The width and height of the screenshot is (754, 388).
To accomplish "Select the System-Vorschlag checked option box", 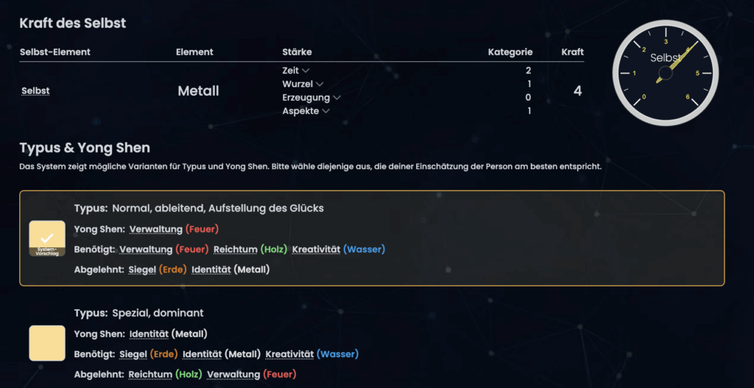I will coord(47,239).
